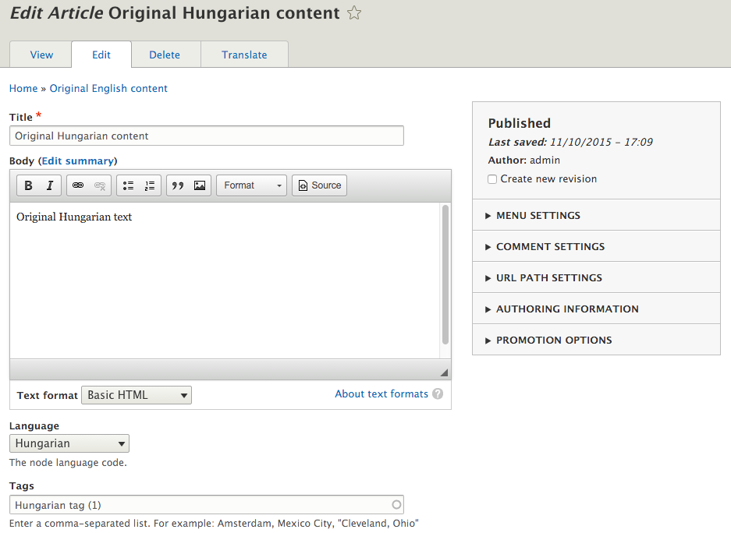Expand Authoring Information section

tap(596, 309)
